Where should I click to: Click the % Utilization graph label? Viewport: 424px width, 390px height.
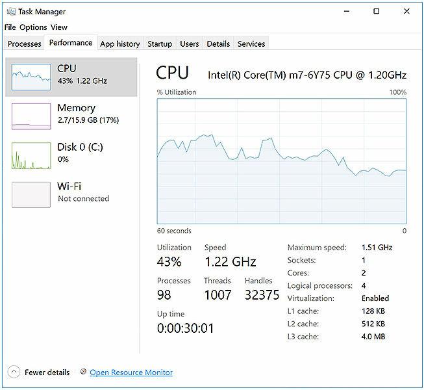(x=177, y=92)
